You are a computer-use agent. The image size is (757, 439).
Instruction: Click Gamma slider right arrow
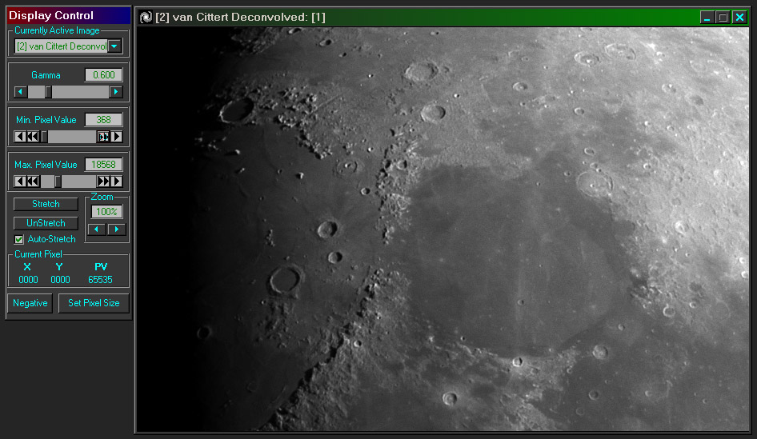click(116, 92)
